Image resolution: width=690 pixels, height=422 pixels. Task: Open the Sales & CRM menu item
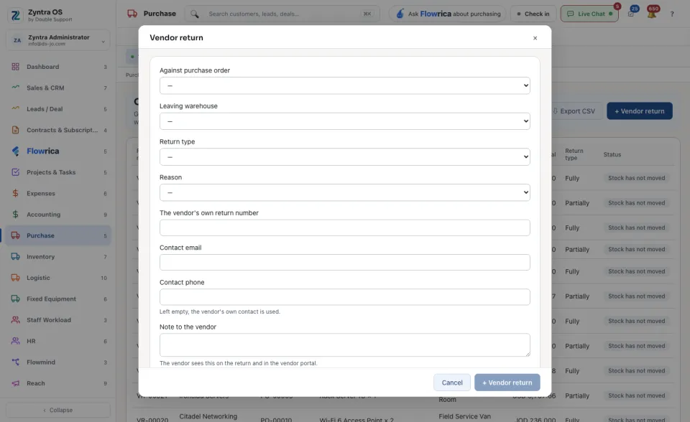coord(57,88)
